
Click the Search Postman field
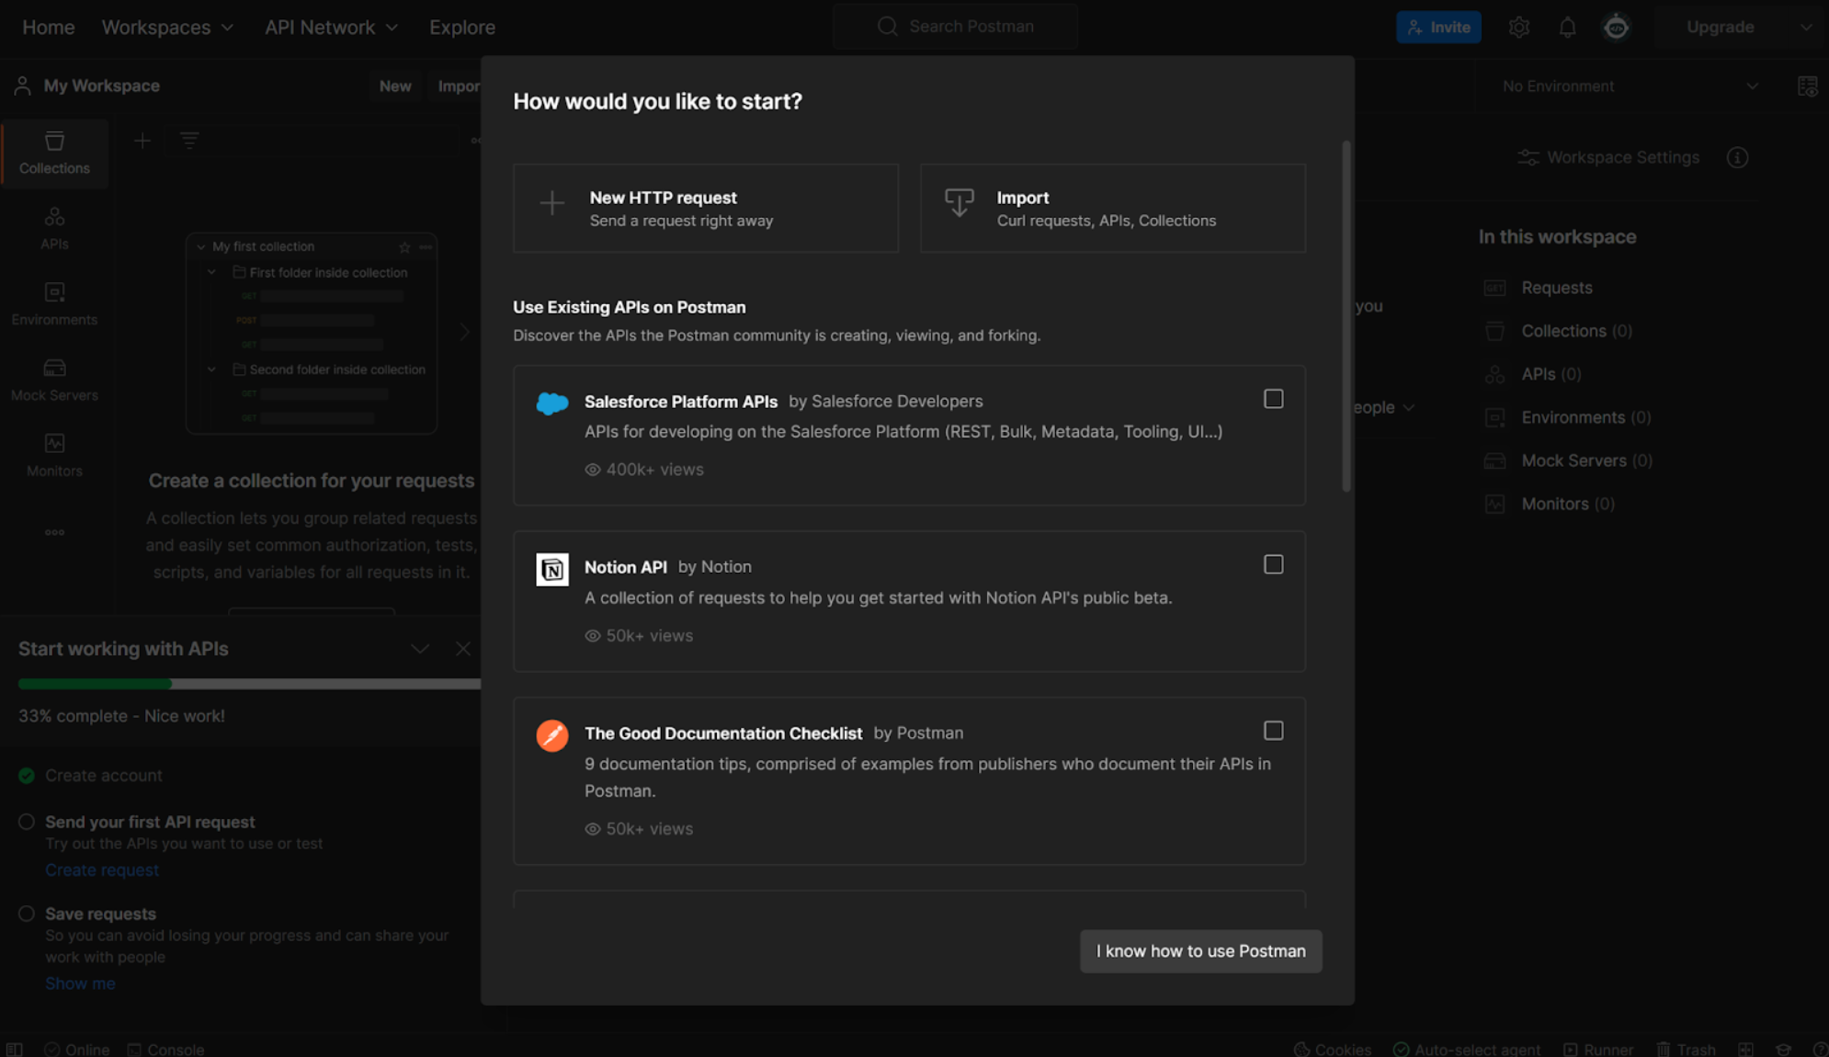click(955, 27)
